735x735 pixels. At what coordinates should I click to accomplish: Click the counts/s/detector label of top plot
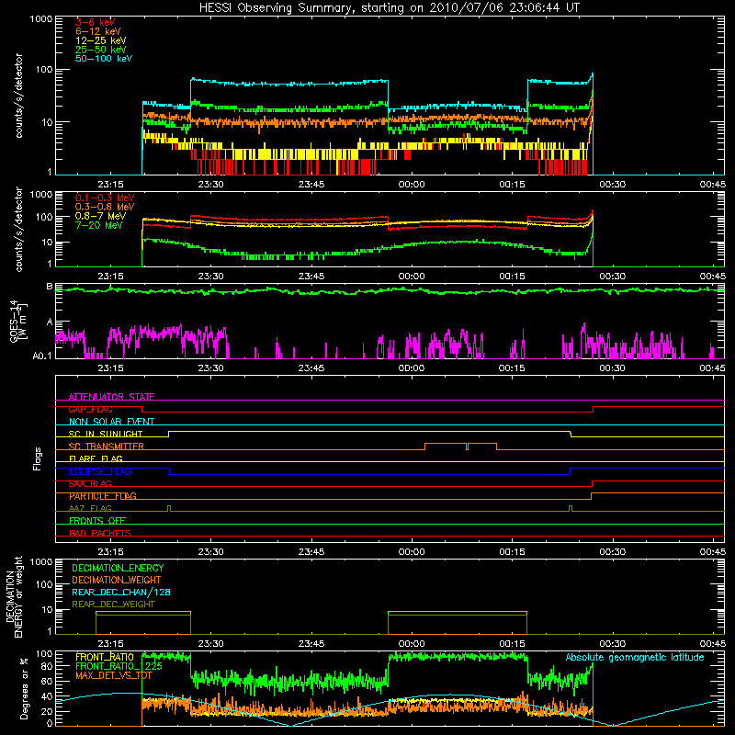(18, 96)
